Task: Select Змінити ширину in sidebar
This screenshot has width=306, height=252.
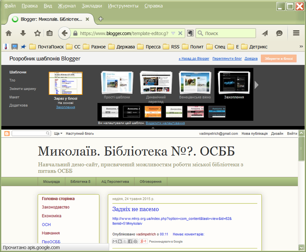Action: tap(23, 89)
